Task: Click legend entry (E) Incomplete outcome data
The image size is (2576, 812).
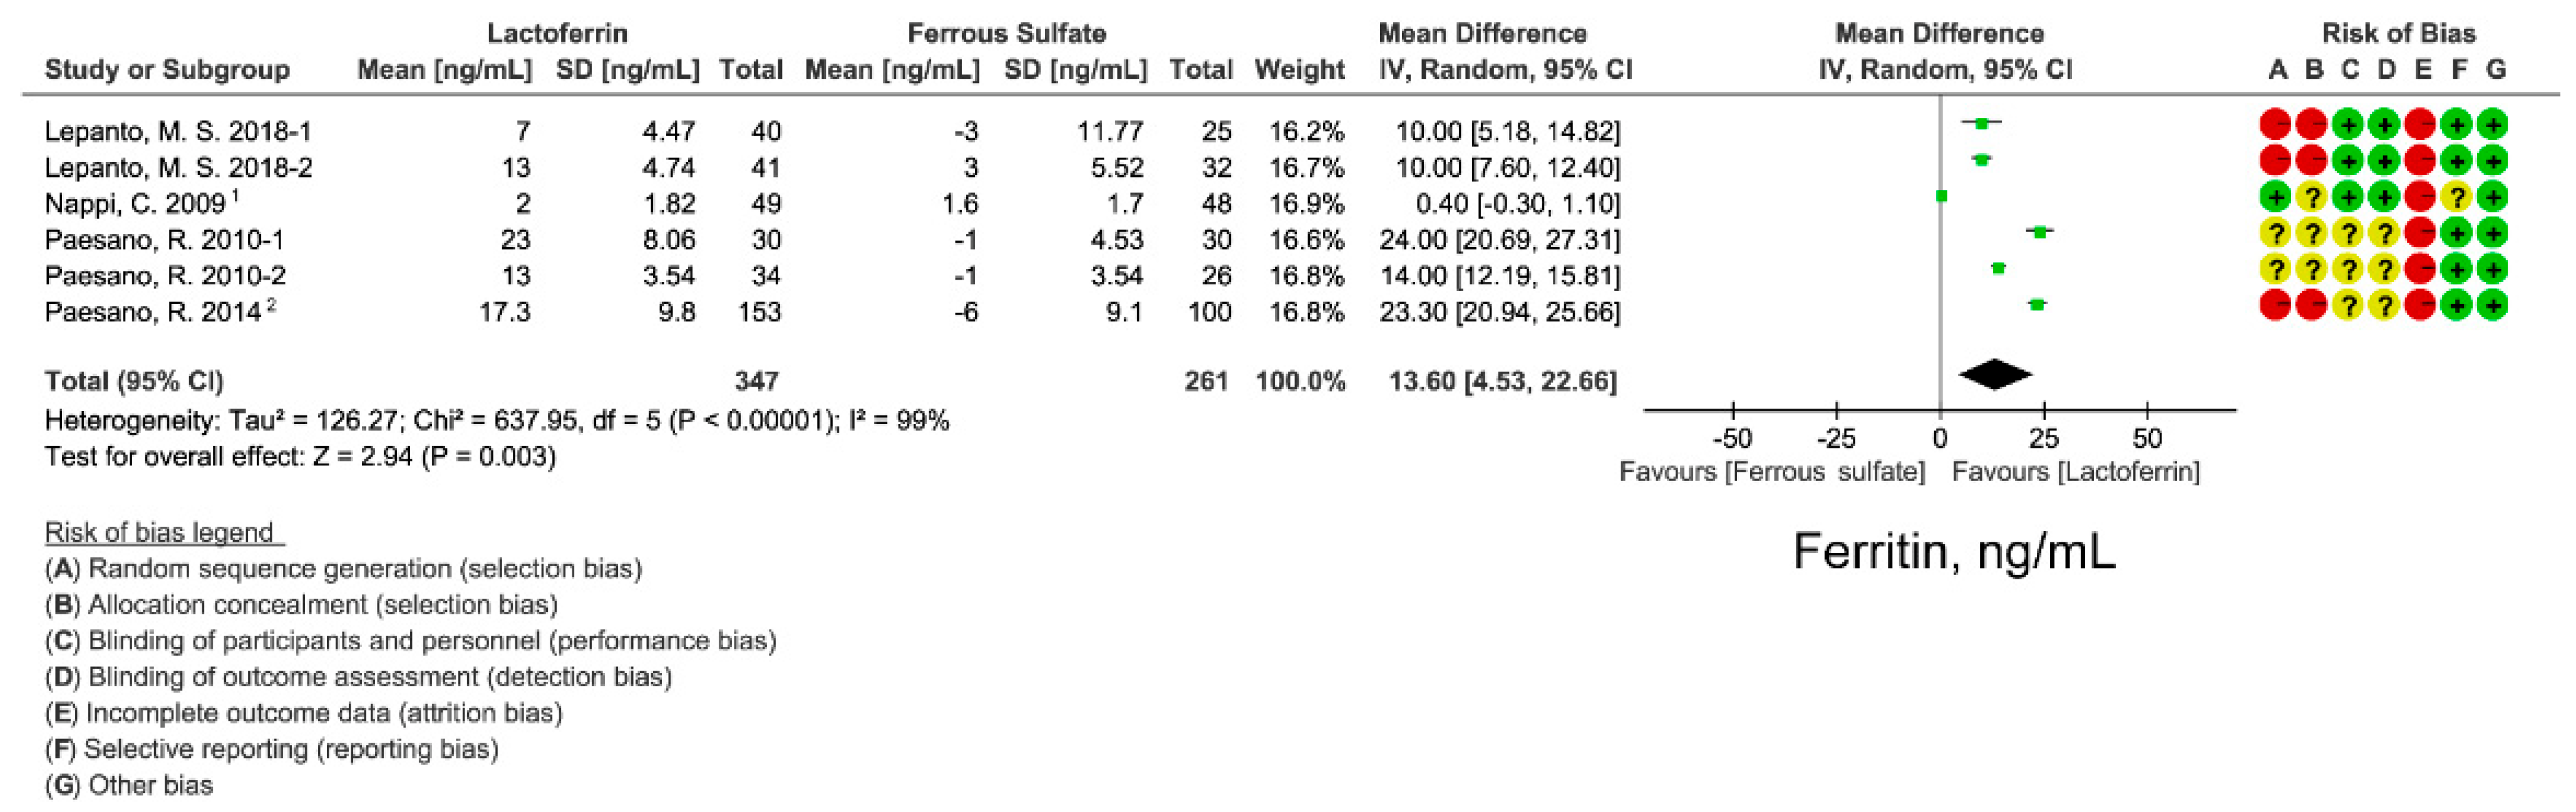Action: point(304,713)
